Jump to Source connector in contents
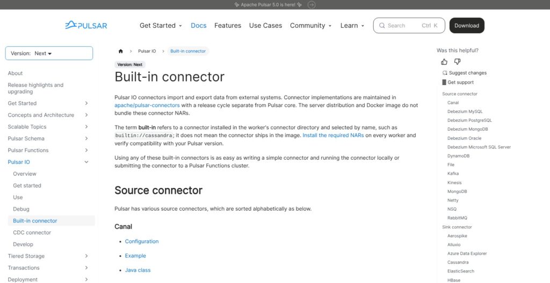 pos(460,94)
